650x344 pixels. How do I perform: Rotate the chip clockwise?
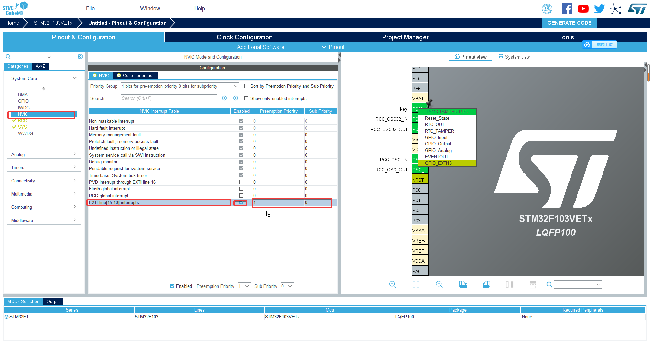tap(463, 284)
